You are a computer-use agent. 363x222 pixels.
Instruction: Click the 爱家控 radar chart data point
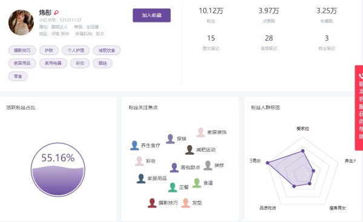coord(302,151)
